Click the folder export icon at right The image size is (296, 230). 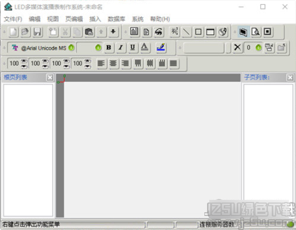coord(281,47)
